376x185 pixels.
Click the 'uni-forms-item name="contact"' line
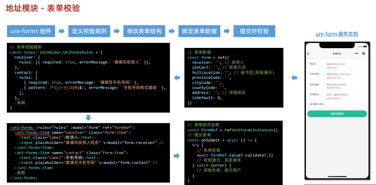pos(71,153)
